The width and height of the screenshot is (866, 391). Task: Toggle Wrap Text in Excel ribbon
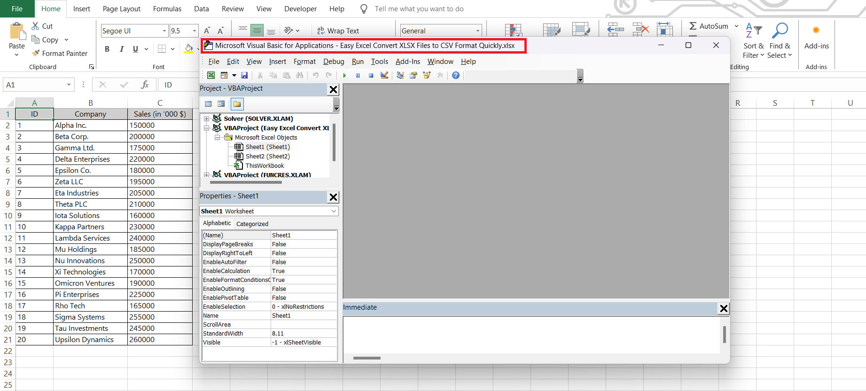(x=338, y=31)
